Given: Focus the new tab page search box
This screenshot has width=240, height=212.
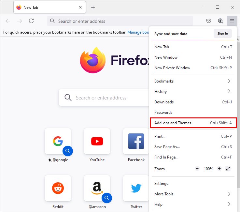Looking at the screenshot, I should click(104, 98).
